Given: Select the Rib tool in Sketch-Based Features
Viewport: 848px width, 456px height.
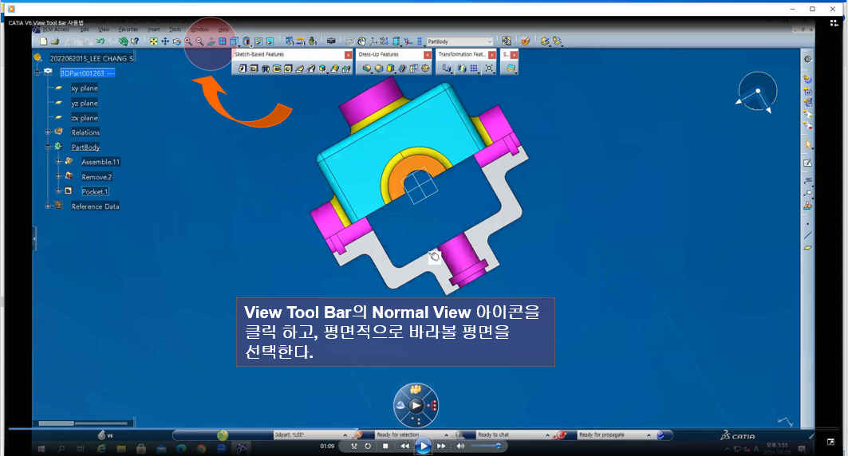Looking at the screenshot, I should click(300, 69).
